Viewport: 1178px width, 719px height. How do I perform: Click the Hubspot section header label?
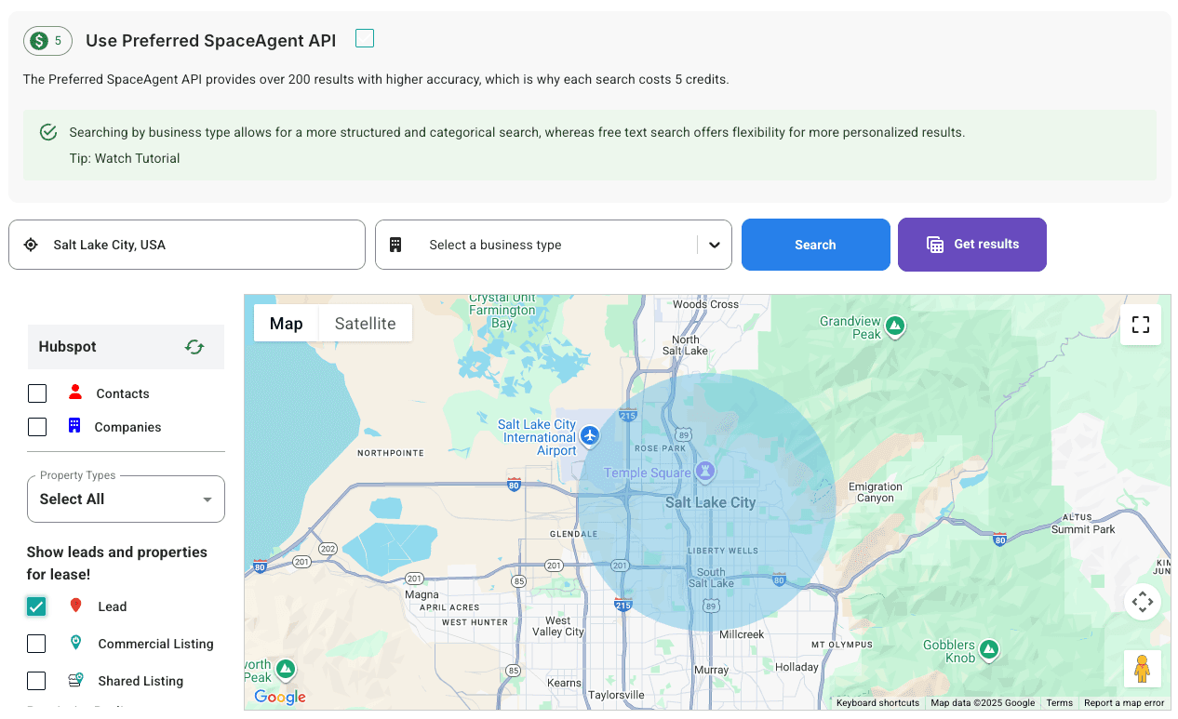pyautogui.click(x=68, y=347)
